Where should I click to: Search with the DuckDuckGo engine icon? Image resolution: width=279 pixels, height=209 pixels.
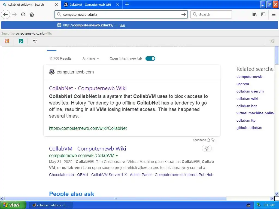click(x=7, y=41)
